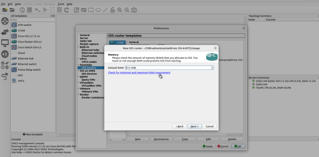Open the Browse Routers device category
319x157 pixels.
coord(5,21)
